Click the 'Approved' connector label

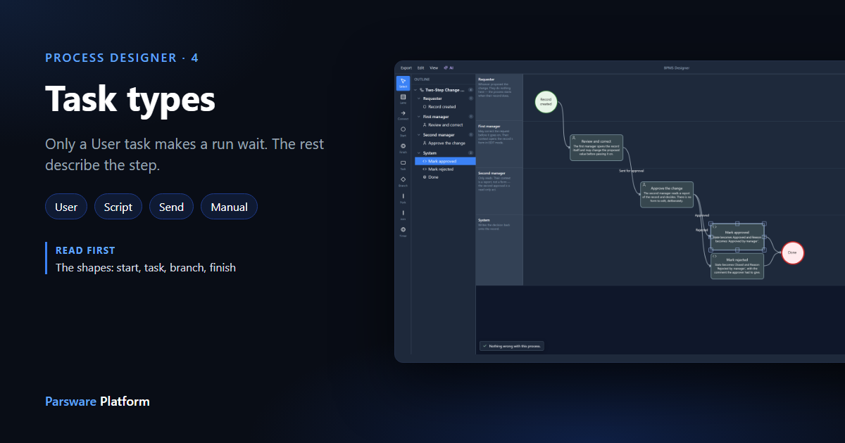(702, 215)
